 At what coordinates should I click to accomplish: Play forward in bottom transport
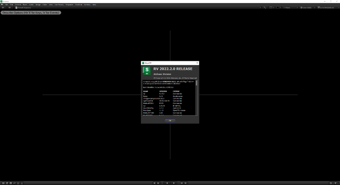tap(174, 183)
